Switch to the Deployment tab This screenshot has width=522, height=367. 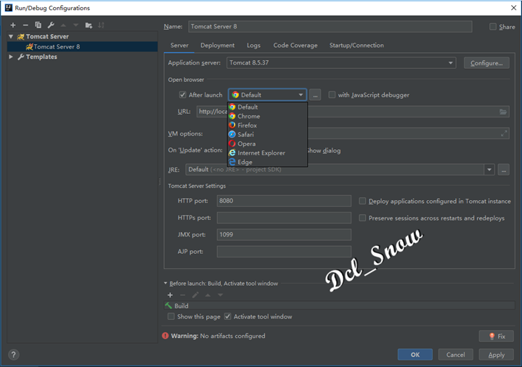(217, 45)
